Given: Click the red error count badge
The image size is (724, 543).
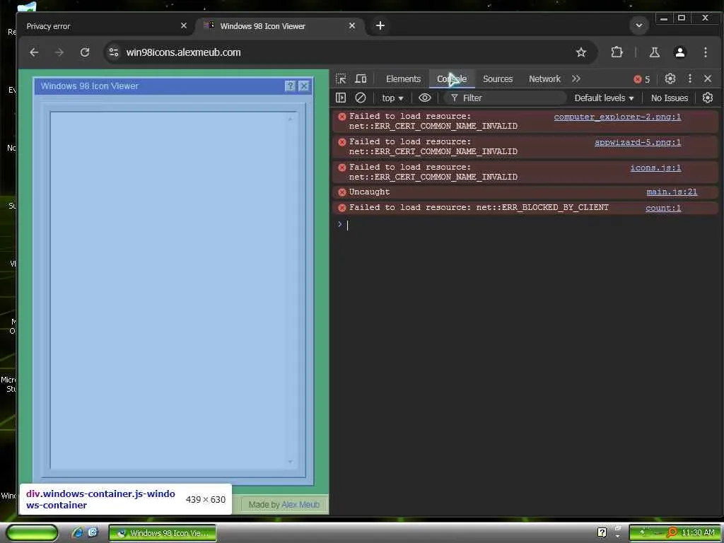Looking at the screenshot, I should (x=642, y=79).
